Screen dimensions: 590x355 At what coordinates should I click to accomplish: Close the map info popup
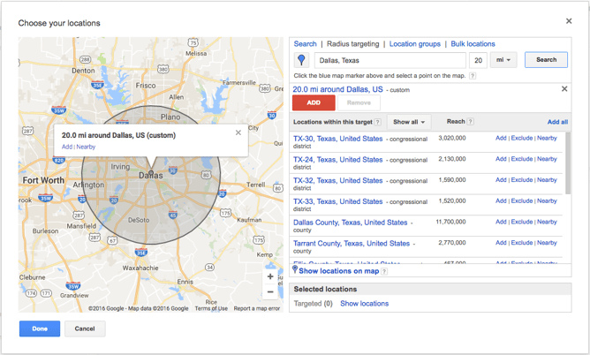coord(238,132)
